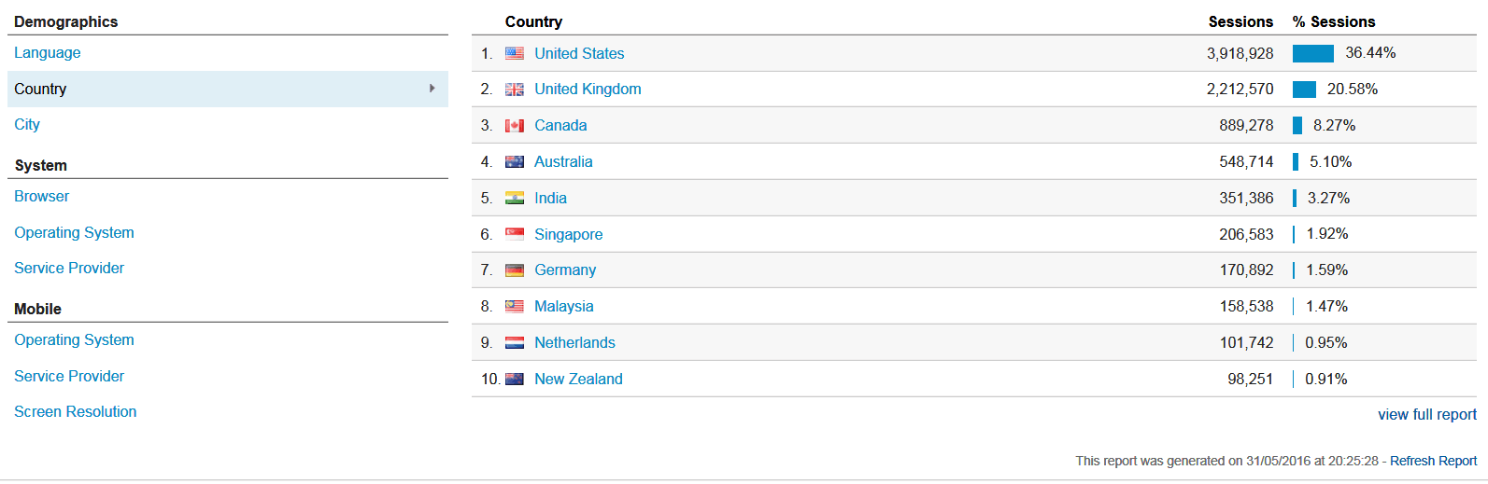
Task: Click the Canada flag icon
Action: click(514, 126)
